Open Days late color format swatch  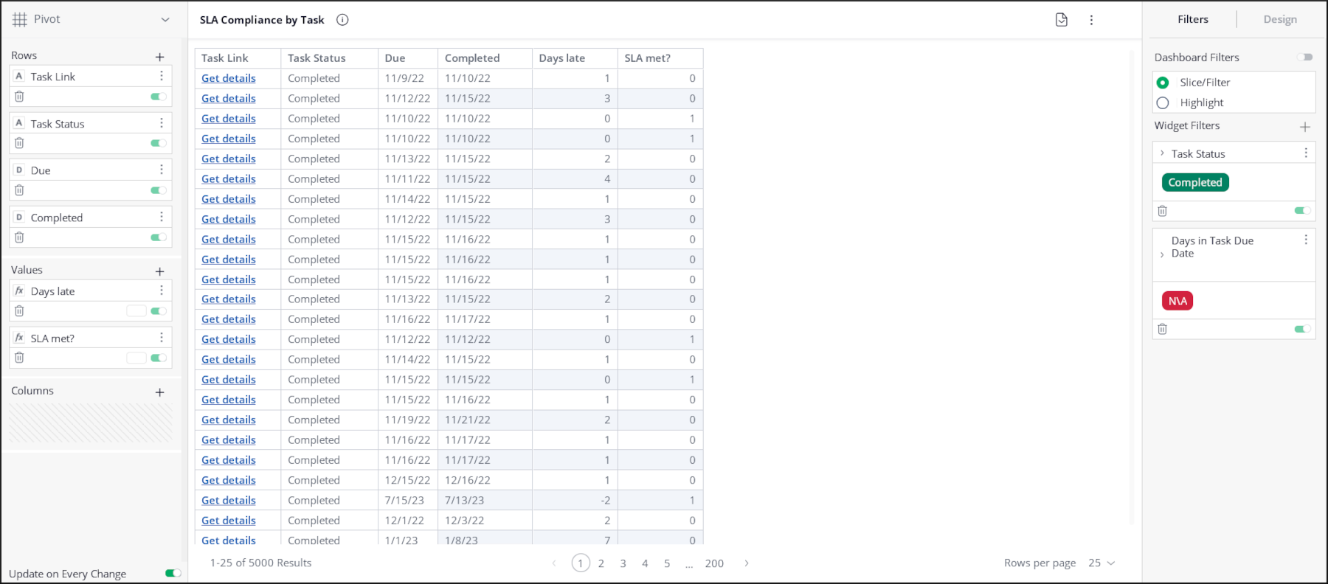coord(136,311)
